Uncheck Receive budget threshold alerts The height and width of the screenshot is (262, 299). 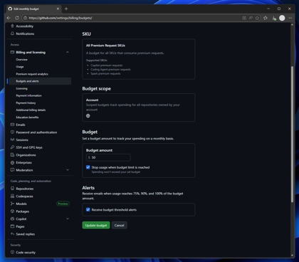(x=88, y=209)
